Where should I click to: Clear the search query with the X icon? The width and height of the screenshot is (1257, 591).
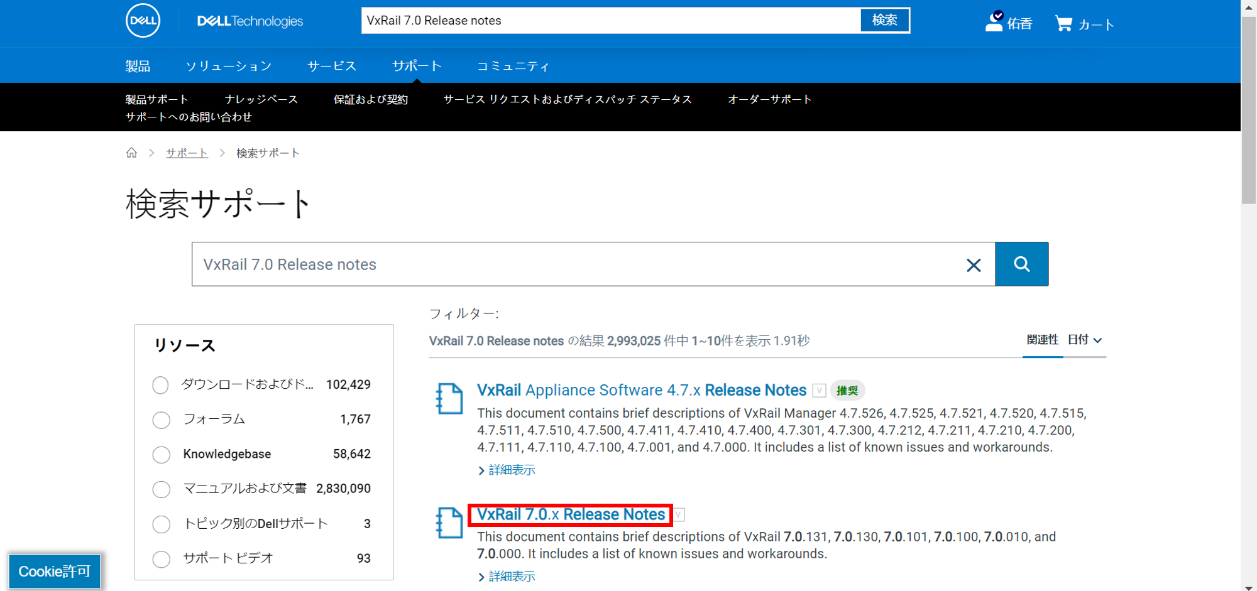tap(974, 265)
